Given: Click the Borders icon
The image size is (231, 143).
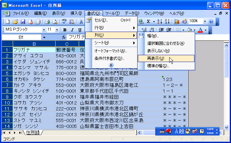Looking at the screenshot, I should tap(178, 30).
